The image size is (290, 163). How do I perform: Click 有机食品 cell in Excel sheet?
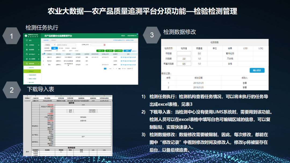pyautogui.click(x=83, y=117)
